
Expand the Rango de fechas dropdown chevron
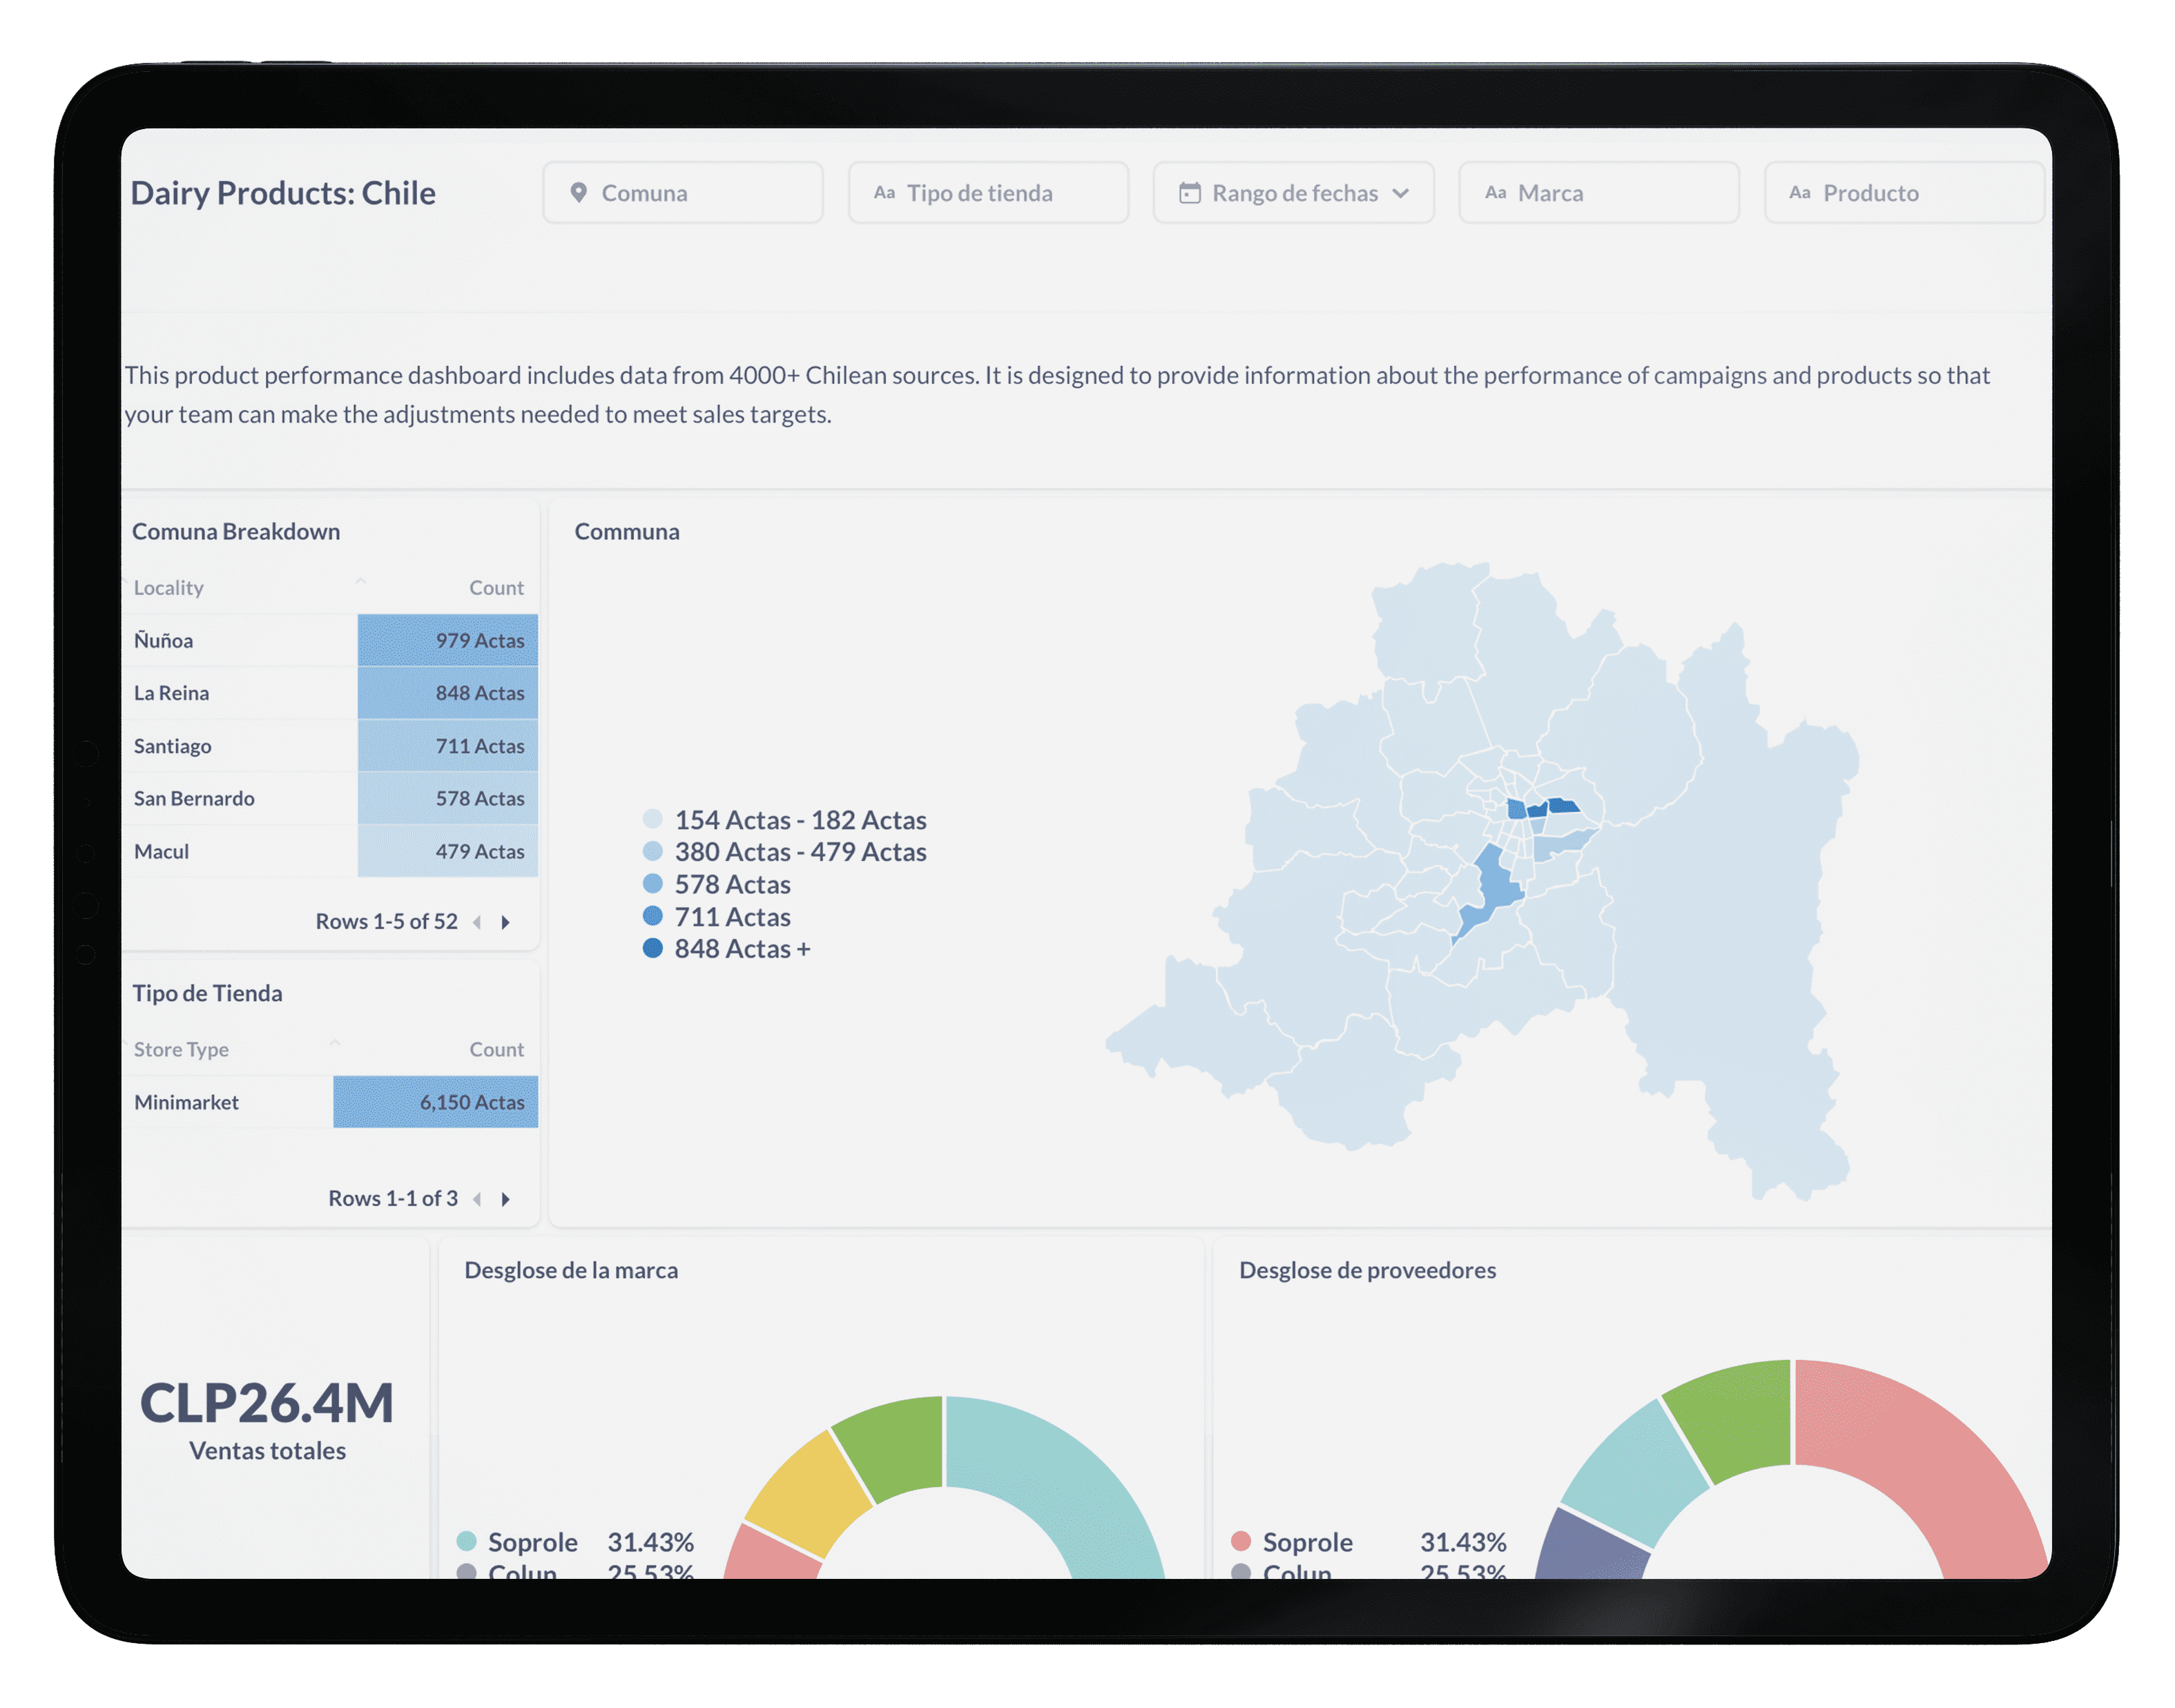[1401, 192]
